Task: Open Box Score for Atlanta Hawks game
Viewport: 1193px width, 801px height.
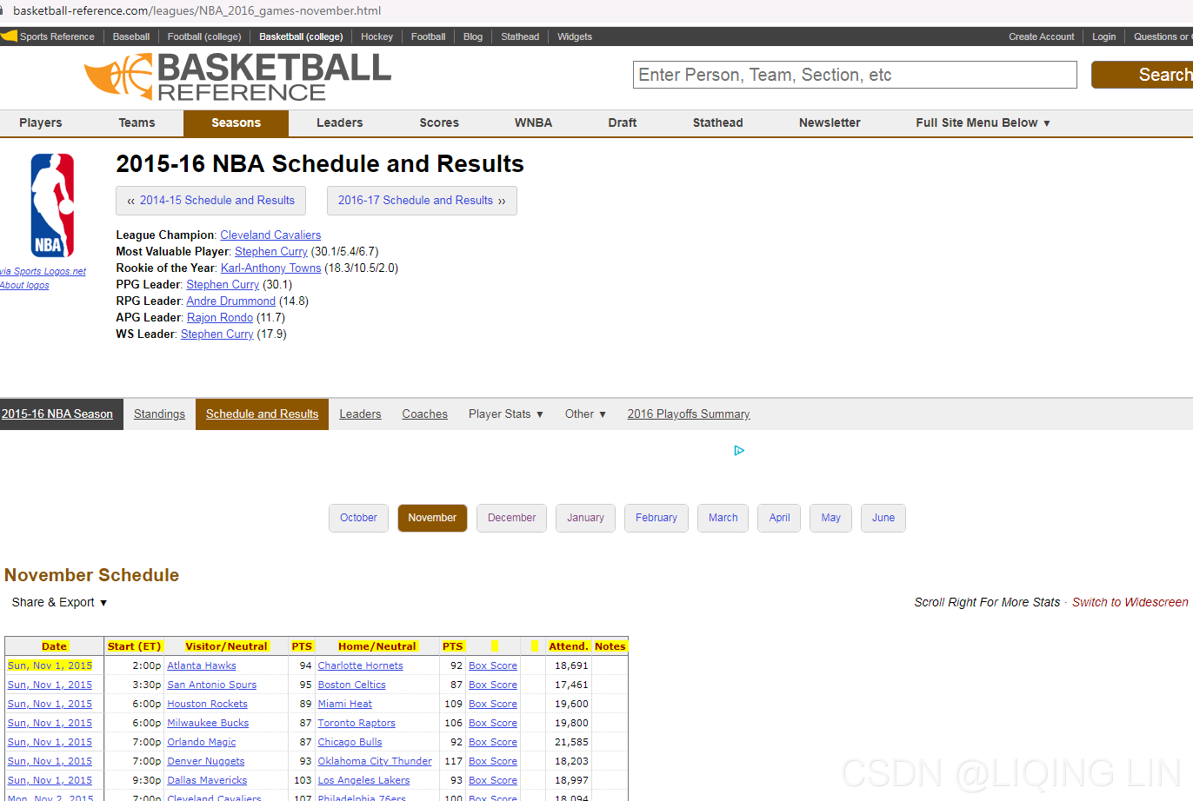Action: [x=492, y=665]
